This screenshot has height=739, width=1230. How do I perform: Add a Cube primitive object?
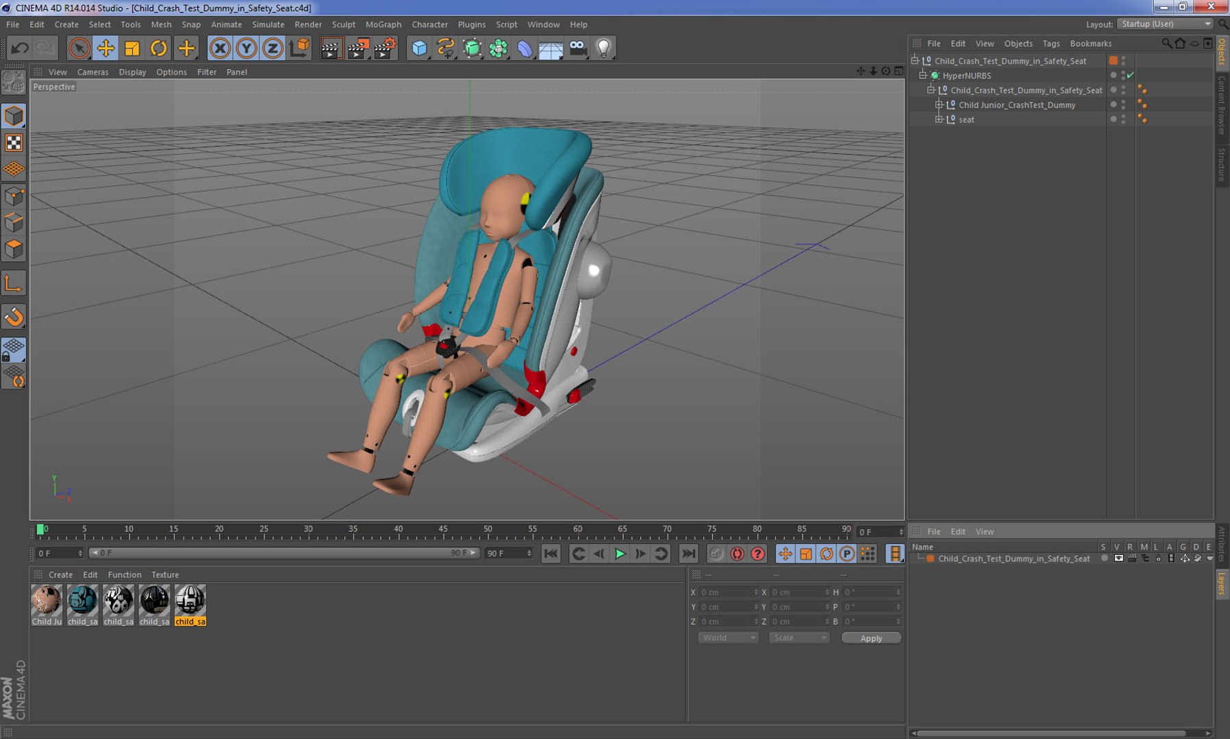click(419, 48)
